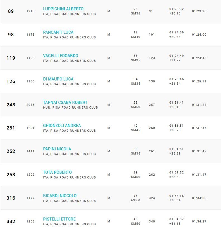Select the Tota Roberto name link
Screen dimensions: 221x230
[x=57, y=172]
